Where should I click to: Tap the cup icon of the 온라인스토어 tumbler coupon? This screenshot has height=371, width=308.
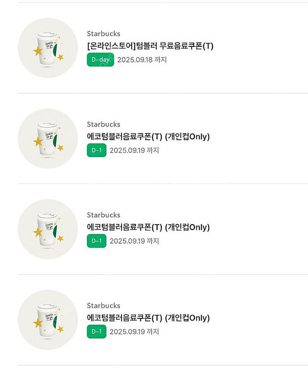point(48,48)
